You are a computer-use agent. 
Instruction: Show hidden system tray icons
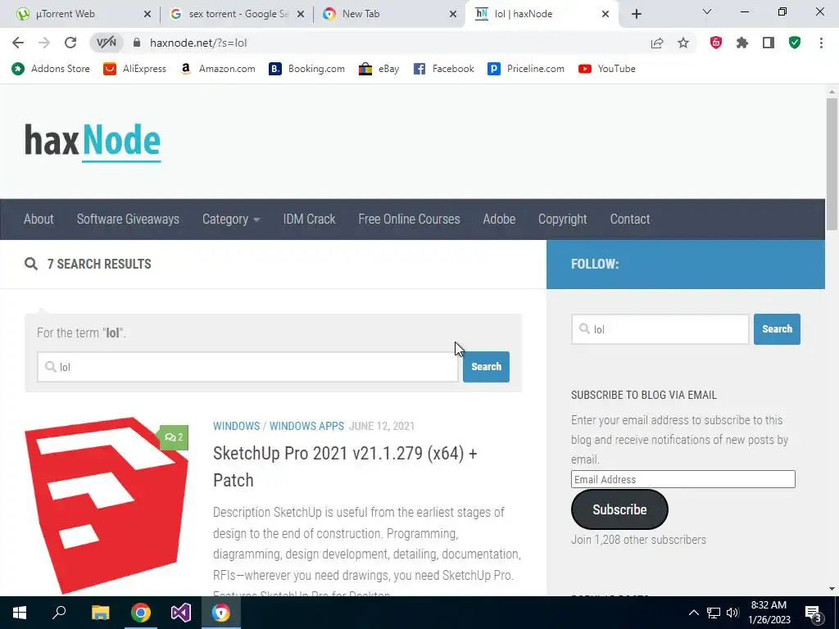693,613
